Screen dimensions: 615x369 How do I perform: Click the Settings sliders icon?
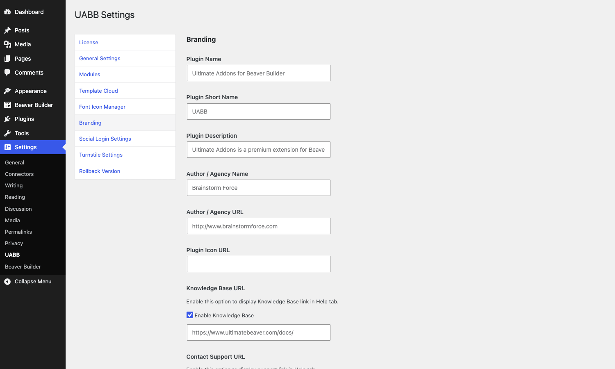(7, 147)
